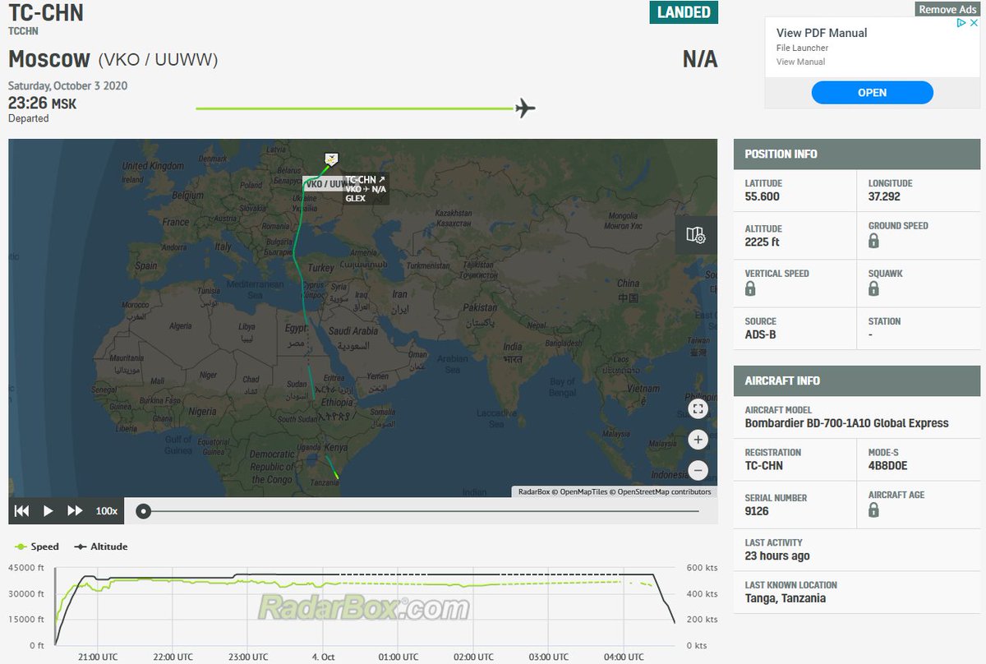Click the departure time 23:26 MSK
The width and height of the screenshot is (986, 664).
[x=42, y=104]
